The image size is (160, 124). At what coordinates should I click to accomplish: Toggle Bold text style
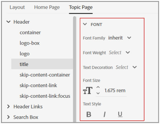click(x=89, y=114)
